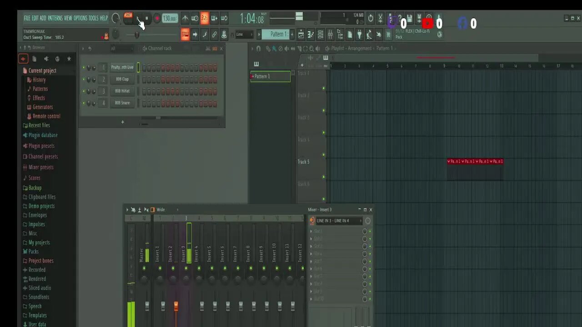Mute the Insert 1 mixer track
582x327 pixels.
[x=160, y=268]
